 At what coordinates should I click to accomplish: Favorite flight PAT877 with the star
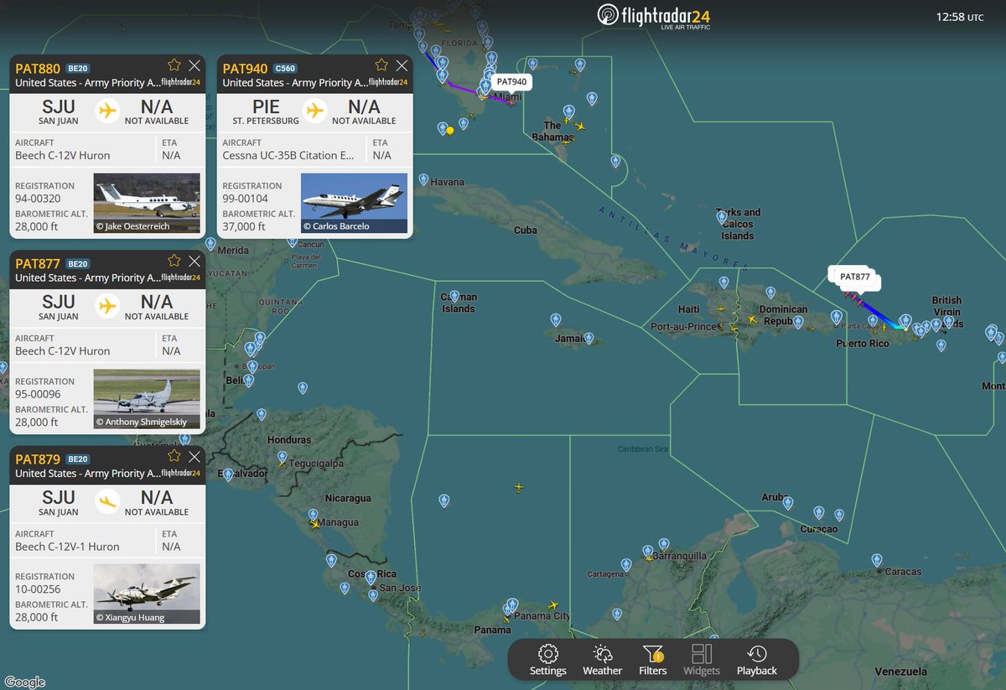click(x=174, y=261)
